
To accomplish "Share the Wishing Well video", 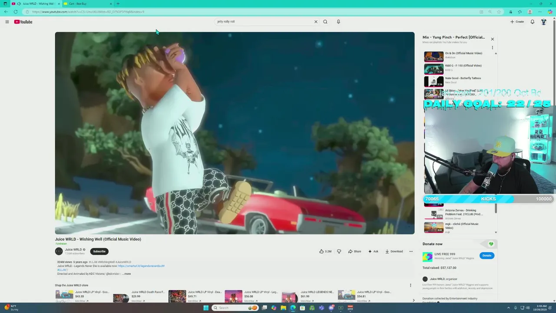I will 354,251.
